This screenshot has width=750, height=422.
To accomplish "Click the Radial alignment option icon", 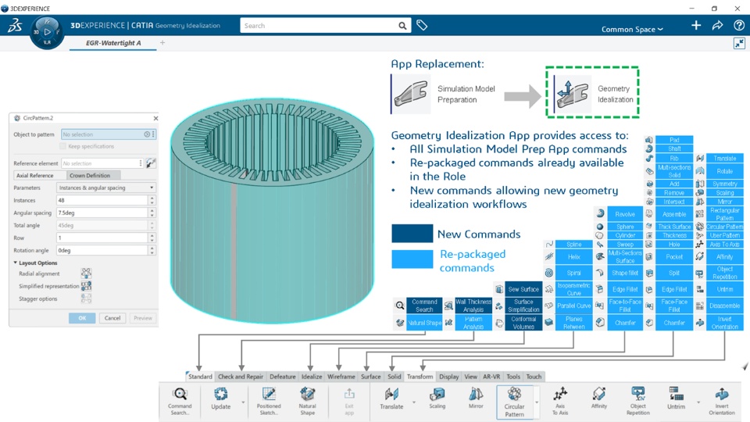I will [x=86, y=274].
